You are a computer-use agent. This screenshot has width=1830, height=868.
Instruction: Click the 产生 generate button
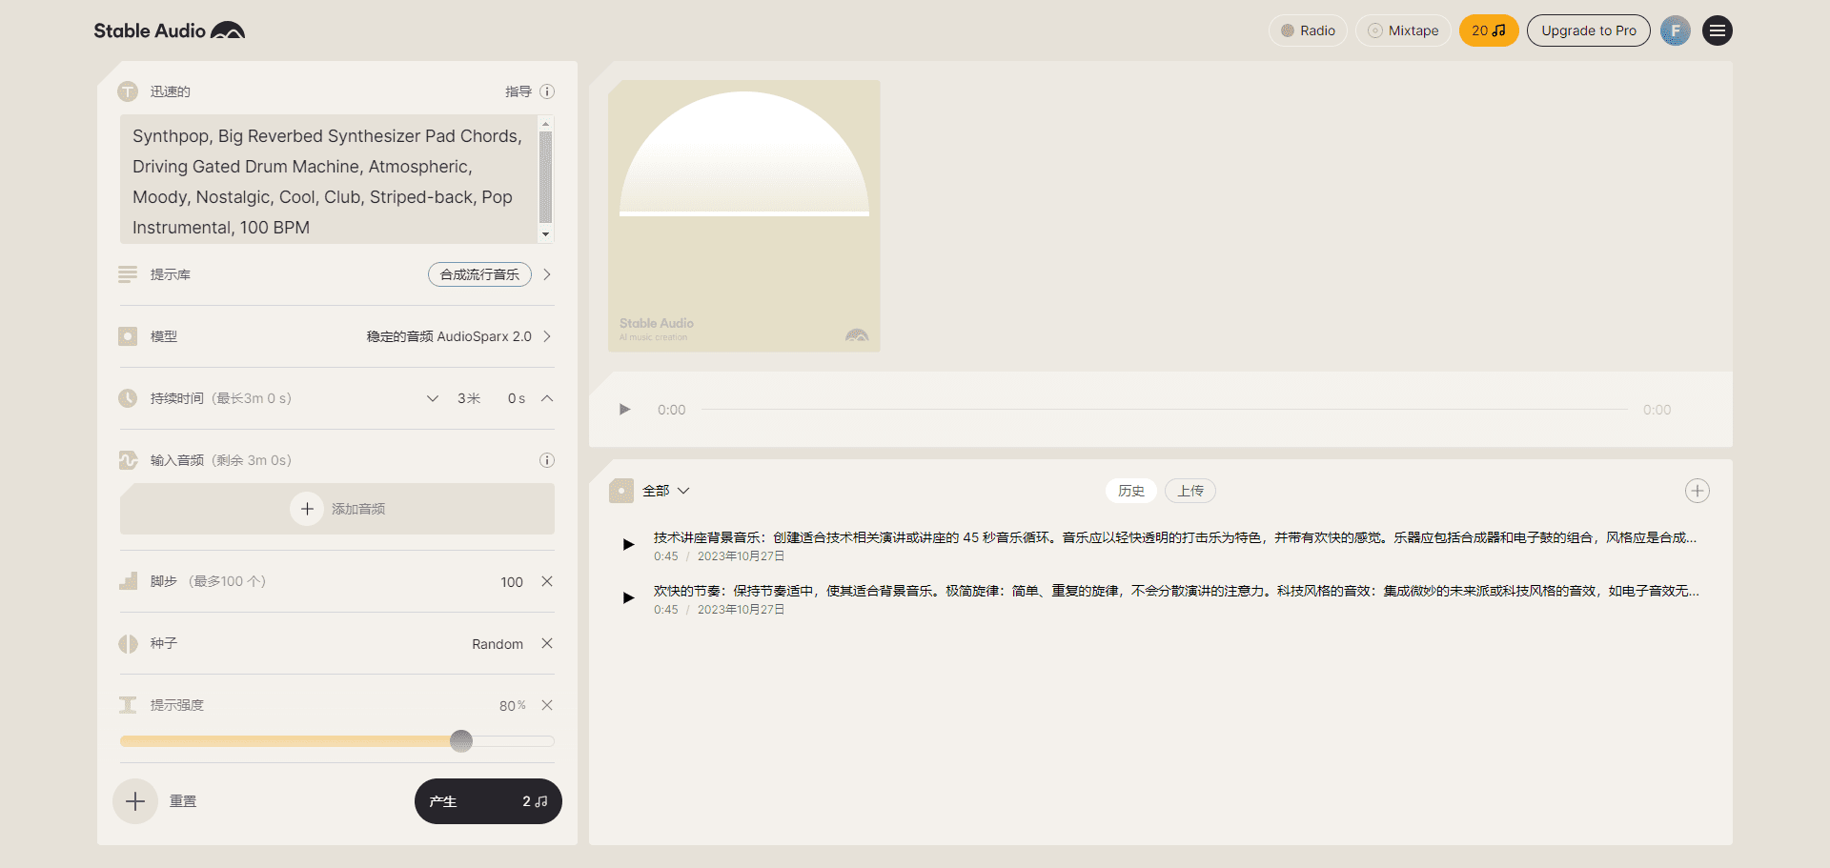[488, 801]
